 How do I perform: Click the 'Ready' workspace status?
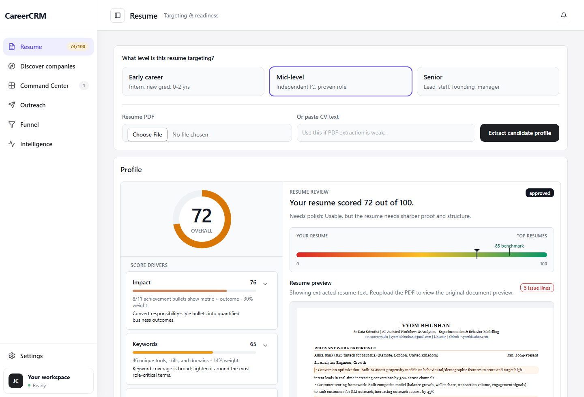[39, 386]
